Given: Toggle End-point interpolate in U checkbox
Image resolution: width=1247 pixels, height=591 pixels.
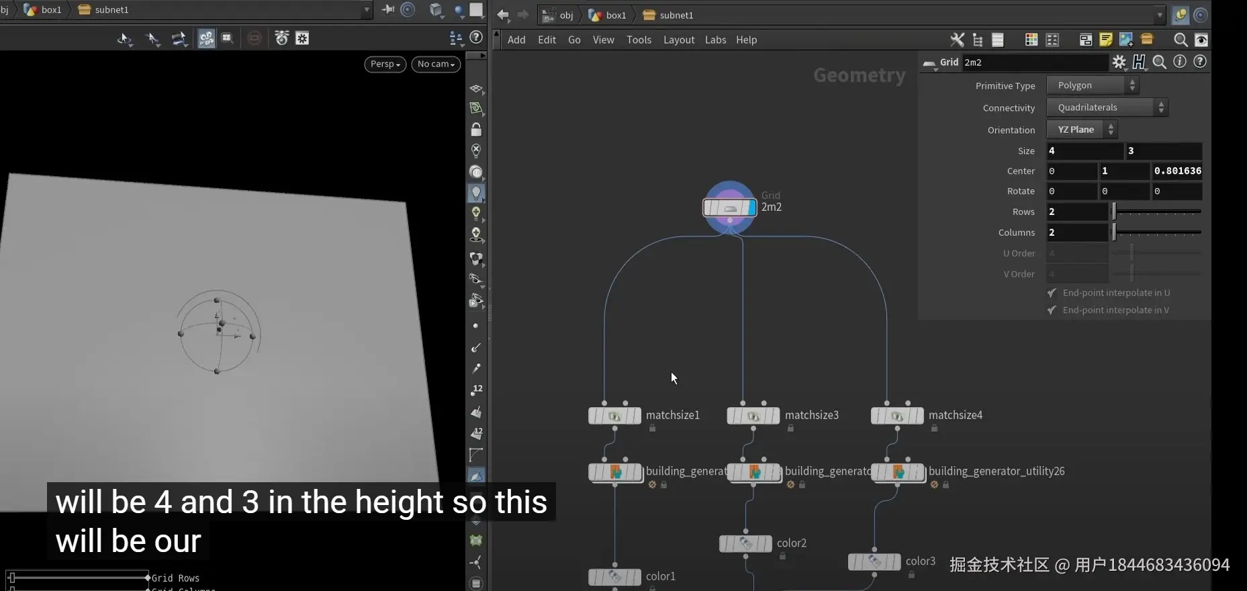Looking at the screenshot, I should coord(1052,293).
